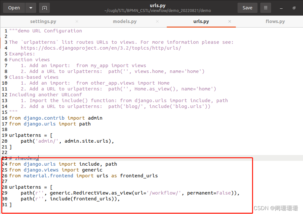303x214 pixels.
Task: Switch to the settings.py tab
Action: [x=43, y=21]
